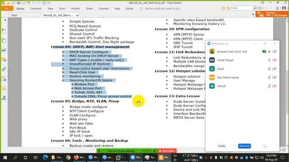
Task: Select the Anupam Deb (Host, me) participant row
Action: tap(242, 52)
